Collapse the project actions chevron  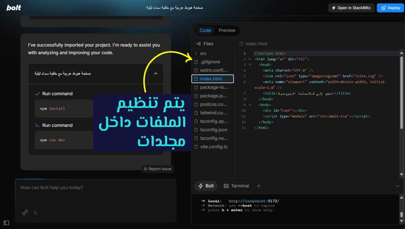coord(156,73)
